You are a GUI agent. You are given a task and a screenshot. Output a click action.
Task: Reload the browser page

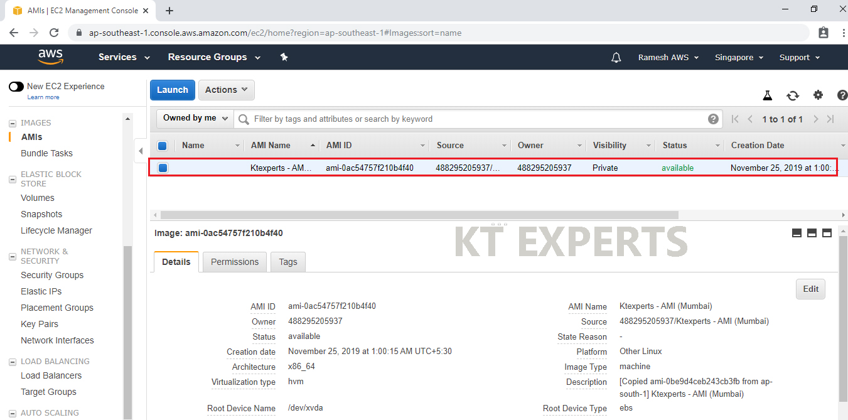click(54, 33)
